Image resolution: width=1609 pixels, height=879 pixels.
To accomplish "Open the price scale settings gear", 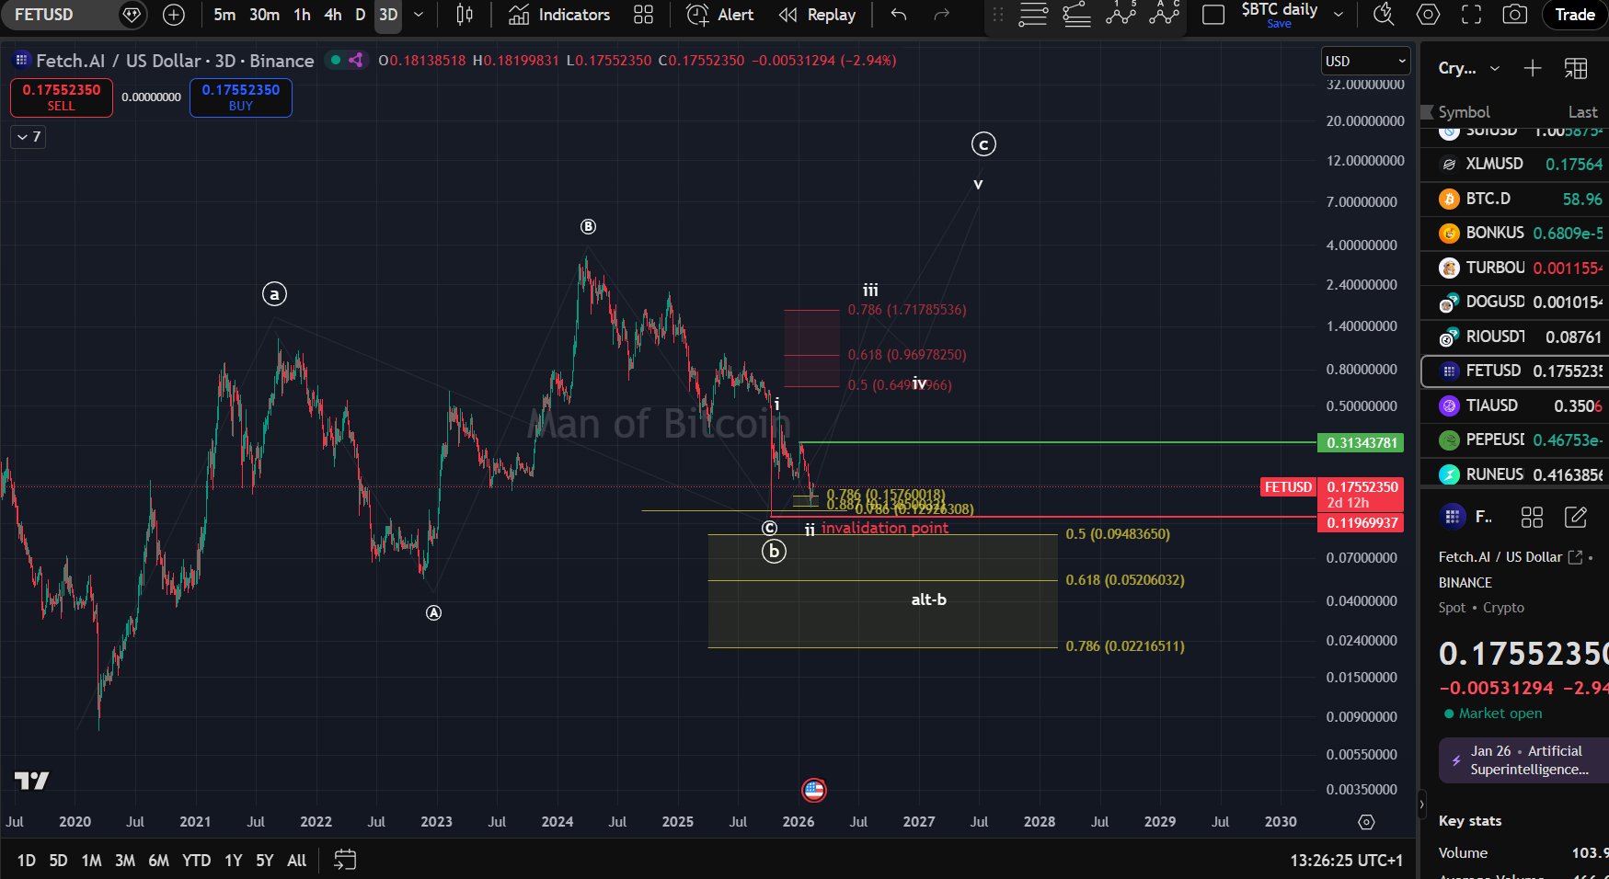I will [x=1366, y=822].
